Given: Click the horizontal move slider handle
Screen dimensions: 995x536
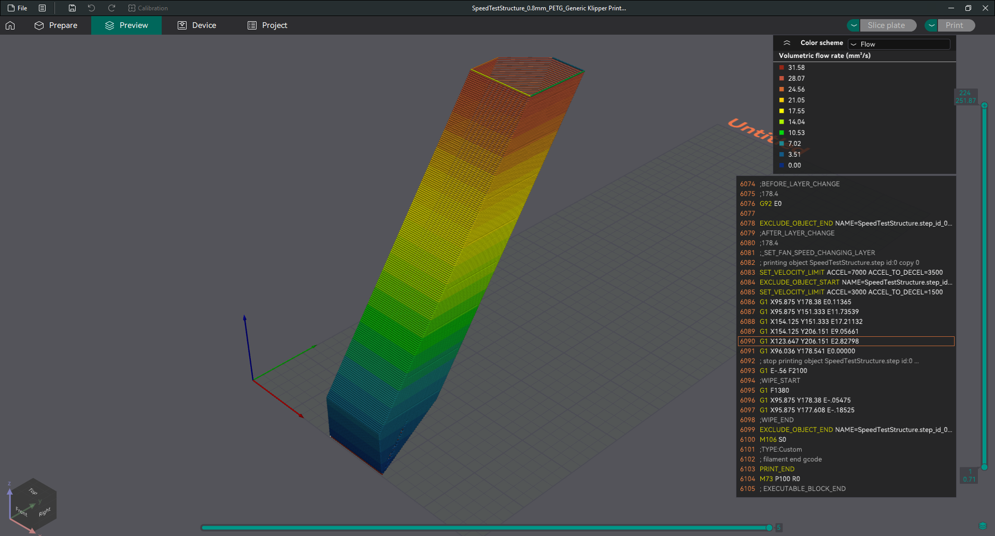Looking at the screenshot, I should pyautogui.click(x=769, y=528).
